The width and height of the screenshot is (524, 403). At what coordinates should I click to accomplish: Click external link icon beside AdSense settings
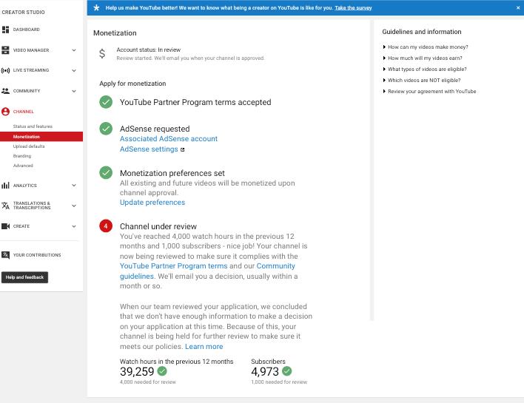183,149
